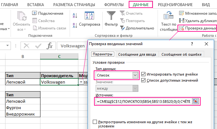Screen dimensions: 217x129
Task: Click Edit Links (Изменить связи)
Action: [49, 28]
